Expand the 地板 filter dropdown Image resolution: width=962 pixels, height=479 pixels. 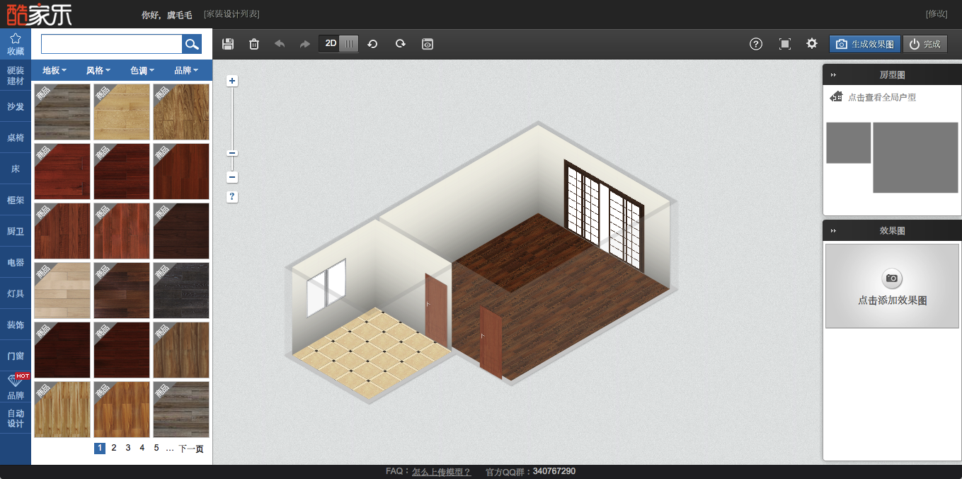pos(55,70)
